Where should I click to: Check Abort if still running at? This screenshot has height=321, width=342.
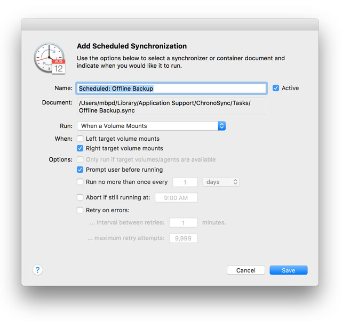point(80,197)
